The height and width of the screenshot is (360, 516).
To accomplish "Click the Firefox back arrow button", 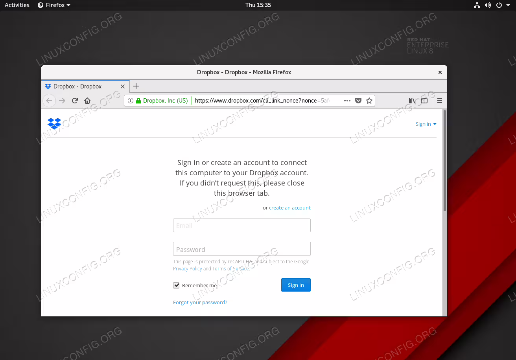I will tap(49, 101).
